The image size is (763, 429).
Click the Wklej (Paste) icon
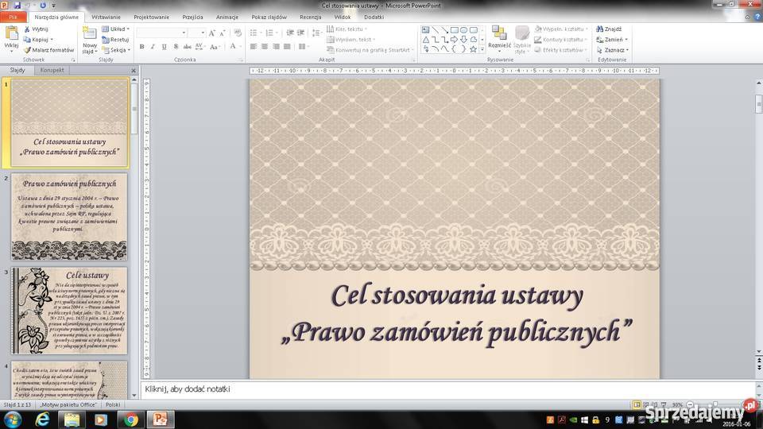pos(11,34)
